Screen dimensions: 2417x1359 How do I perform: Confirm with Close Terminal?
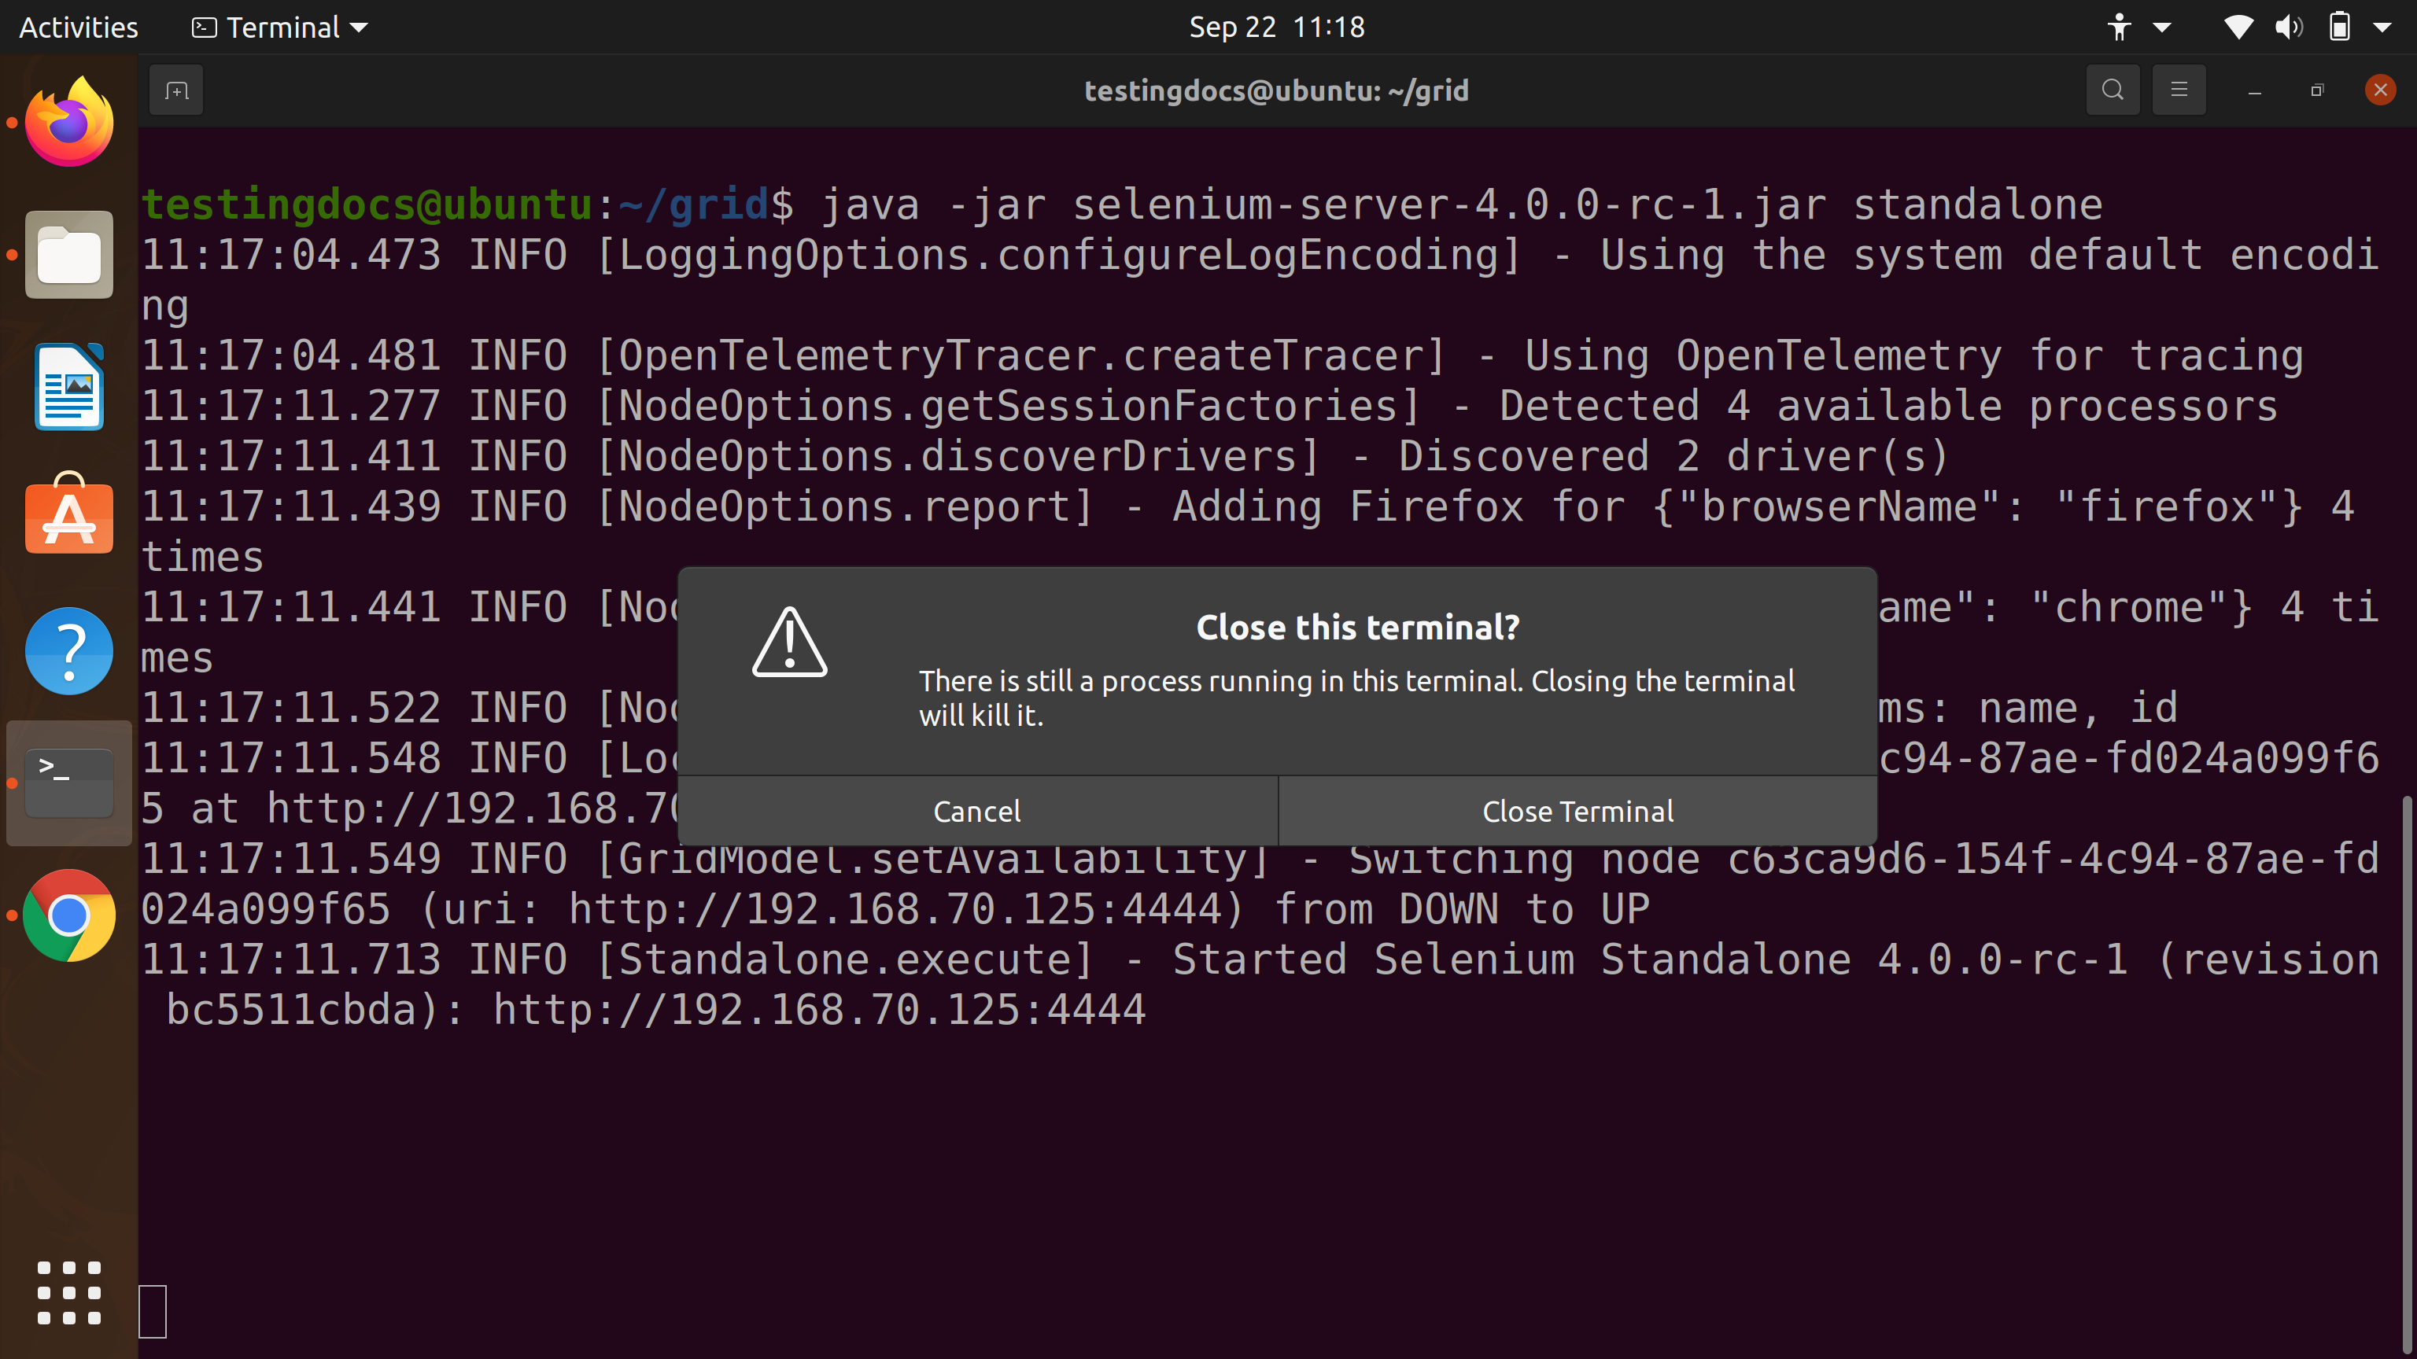coord(1576,810)
